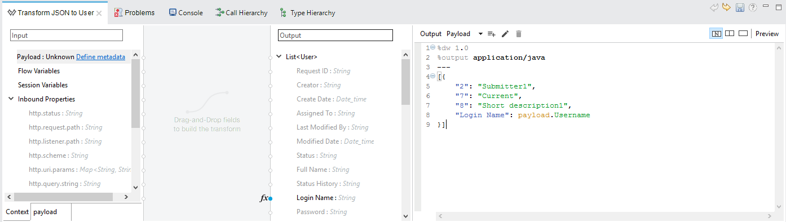This screenshot has width=786, height=222.
Task: Collapse the List<User> output node
Action: pos(279,57)
